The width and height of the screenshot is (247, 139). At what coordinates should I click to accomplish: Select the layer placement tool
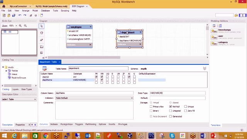pos(41,47)
